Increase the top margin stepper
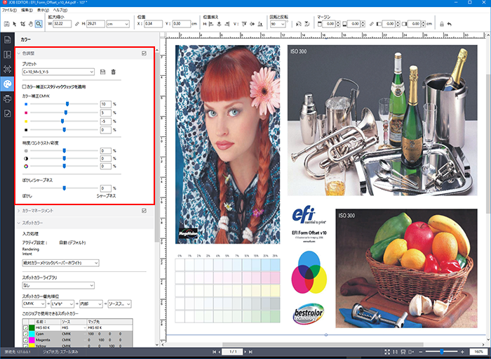 tap(338, 22)
